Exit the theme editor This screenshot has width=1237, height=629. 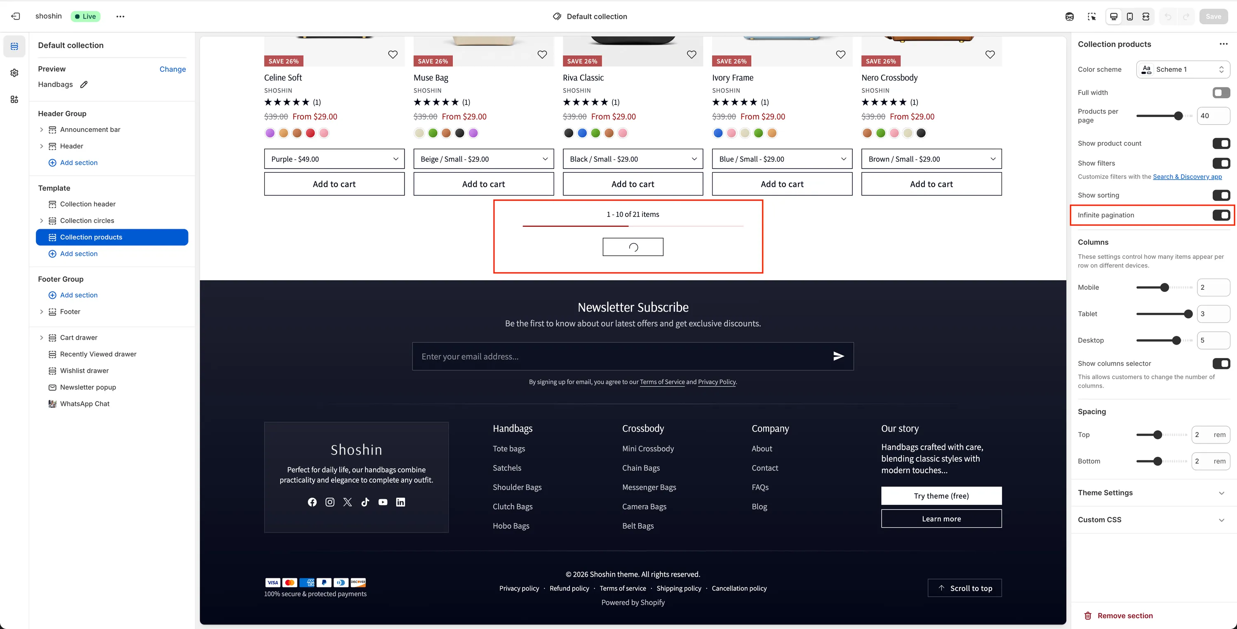coord(16,16)
